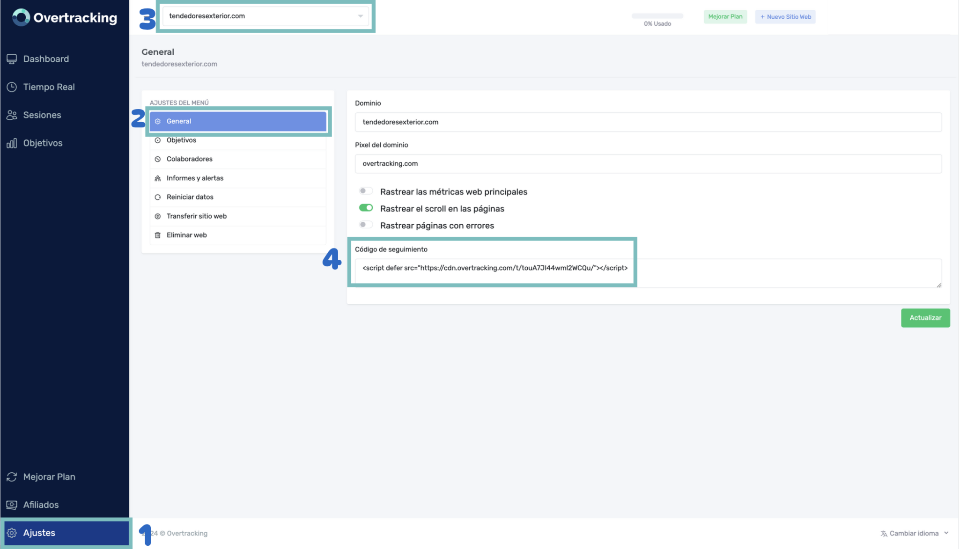
Task: Click the Código de seguimiento textarea
Action: click(x=648, y=273)
